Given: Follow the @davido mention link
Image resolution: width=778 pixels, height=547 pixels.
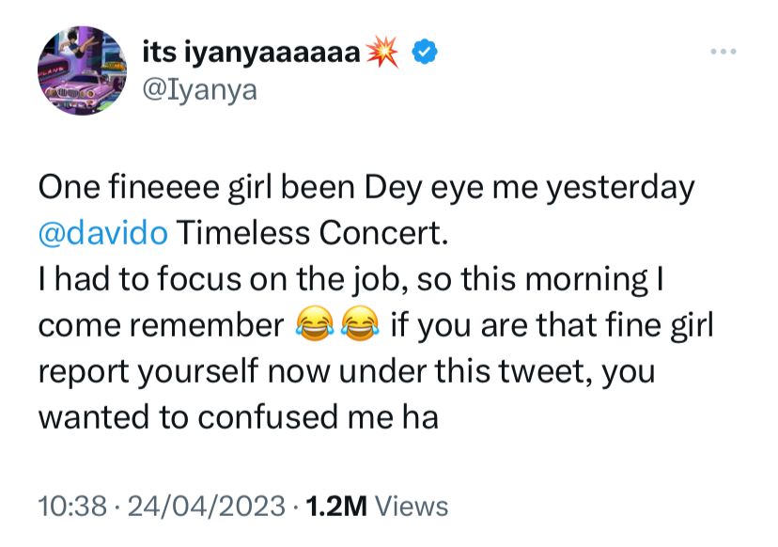Looking at the screenshot, I should pos(103,234).
